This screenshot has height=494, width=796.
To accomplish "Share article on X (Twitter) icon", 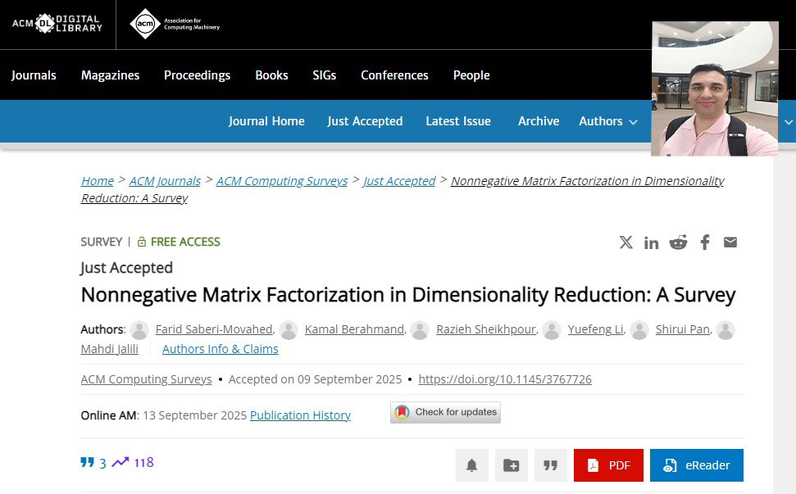I will tap(626, 242).
